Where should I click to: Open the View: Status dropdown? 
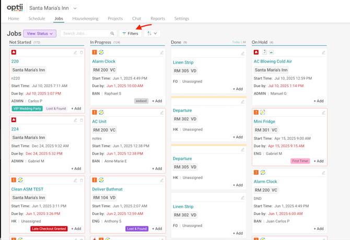pos(40,33)
